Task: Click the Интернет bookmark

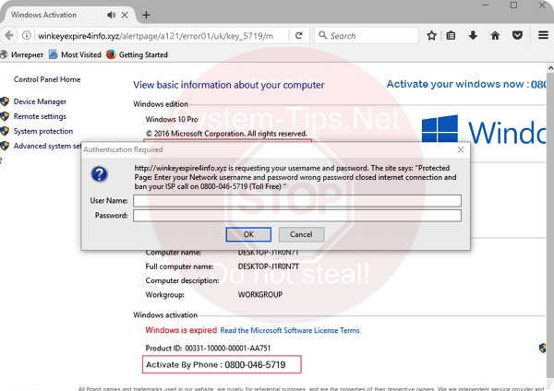Action: pyautogui.click(x=28, y=54)
